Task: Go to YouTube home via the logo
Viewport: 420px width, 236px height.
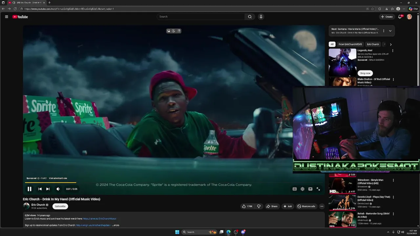Action: click(x=20, y=17)
